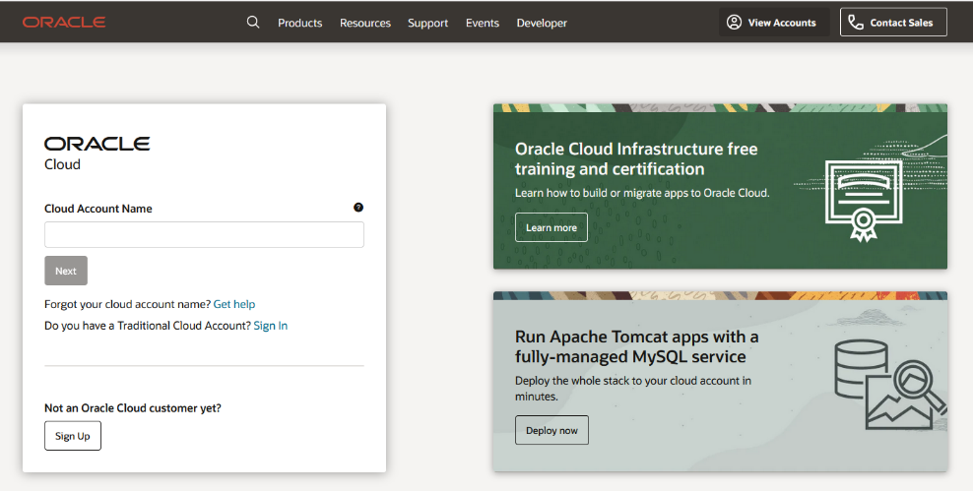Click the Sign Up button
Viewport: 973px width, 491px height.
coord(73,436)
